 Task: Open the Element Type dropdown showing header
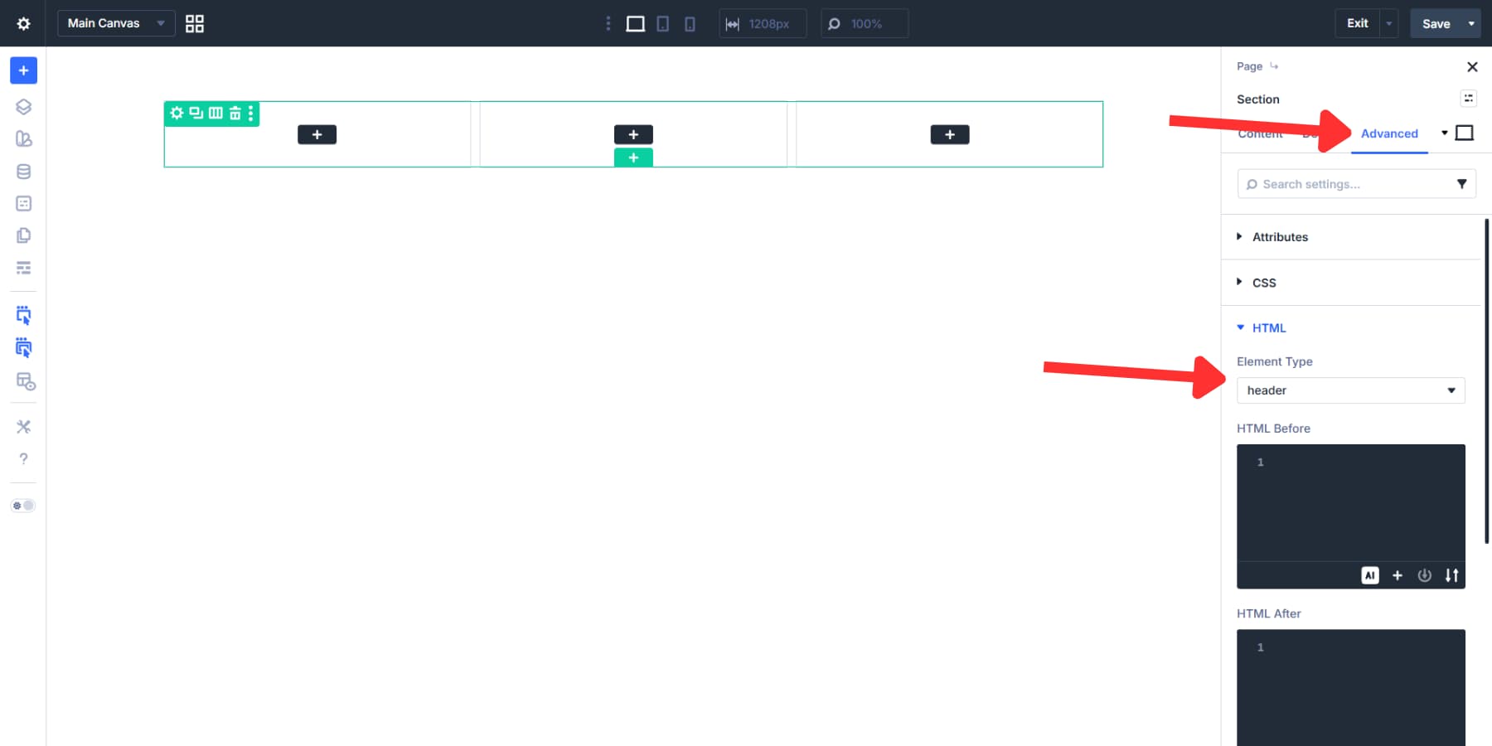pos(1350,390)
